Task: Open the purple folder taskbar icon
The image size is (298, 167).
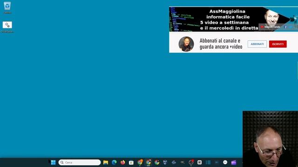Action: tap(234, 162)
